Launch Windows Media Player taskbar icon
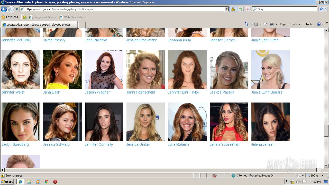329x185 pixels. [38, 181]
